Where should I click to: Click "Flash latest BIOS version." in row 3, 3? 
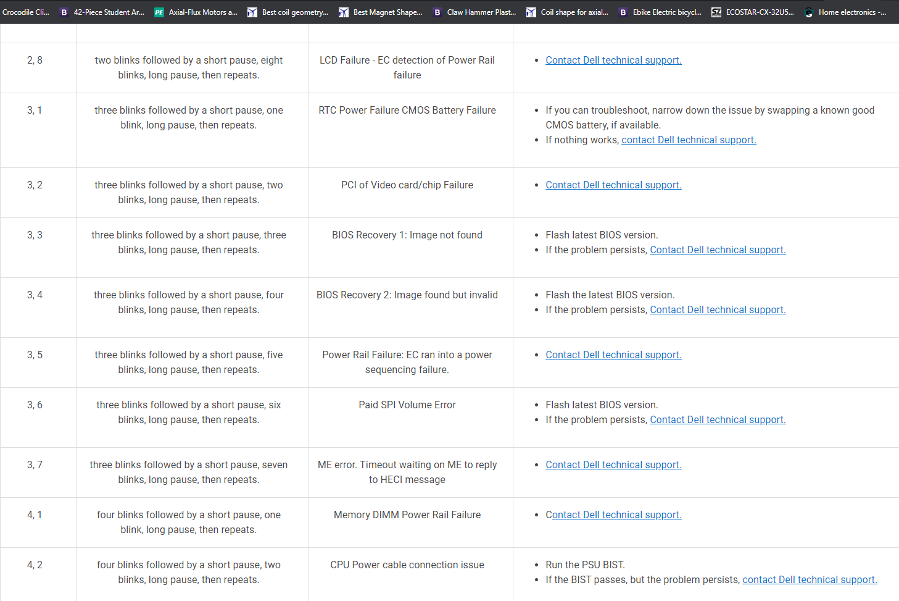point(602,235)
